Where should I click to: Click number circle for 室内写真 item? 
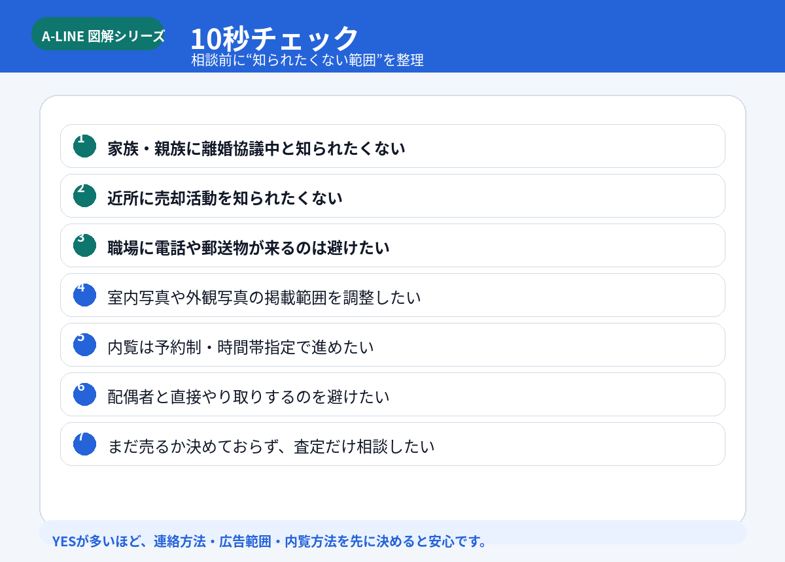pyautogui.click(x=84, y=295)
